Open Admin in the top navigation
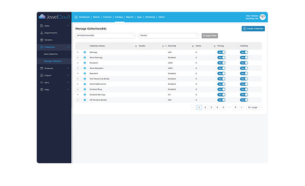Image resolution: width=305 pixels, height=186 pixels. coord(161,17)
